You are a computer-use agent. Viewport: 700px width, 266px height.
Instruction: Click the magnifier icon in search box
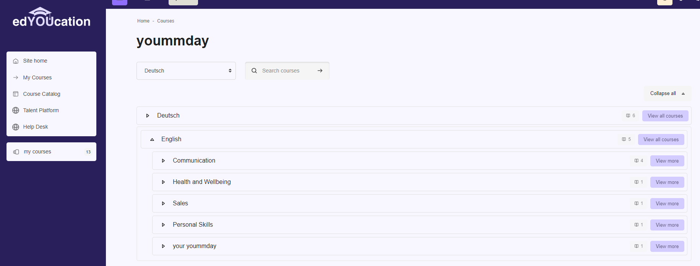click(x=254, y=71)
